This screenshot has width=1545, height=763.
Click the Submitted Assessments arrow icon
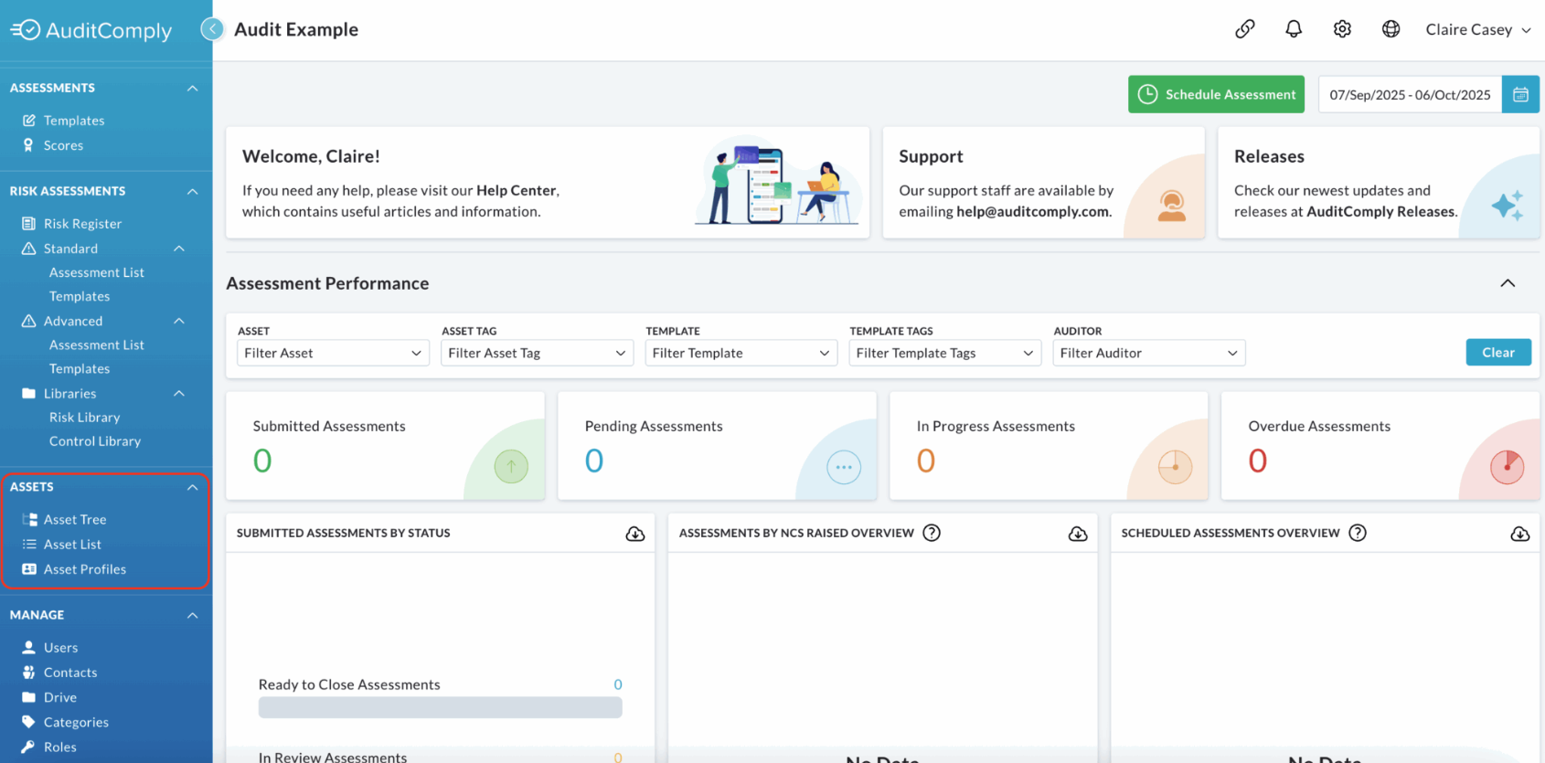[511, 467]
